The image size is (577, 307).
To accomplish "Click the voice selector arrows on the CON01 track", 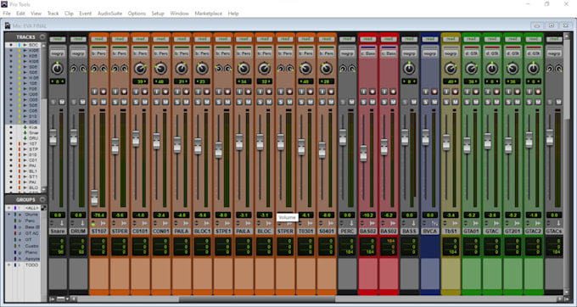I will click(155, 223).
